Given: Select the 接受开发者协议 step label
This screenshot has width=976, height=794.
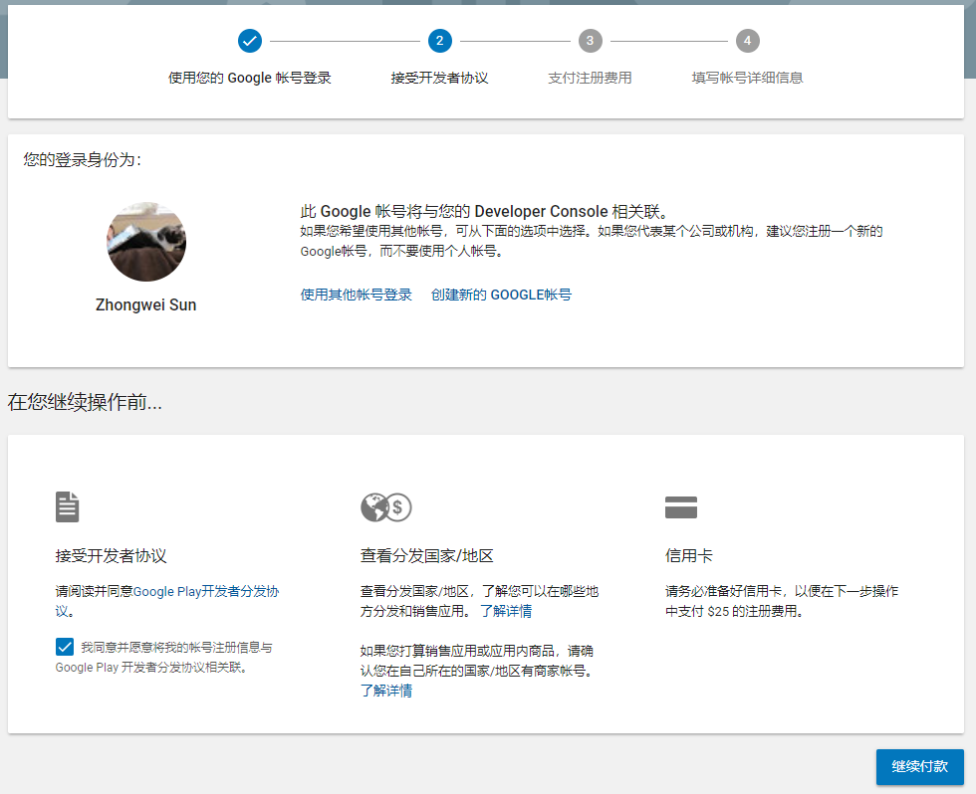Looking at the screenshot, I should point(439,78).
